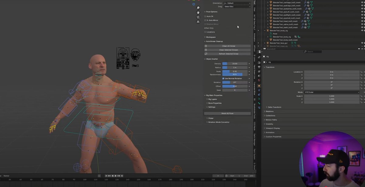Screen dimensions: 365x187
Task: Click the viewport pan hand icon
Action: click(198, 12)
